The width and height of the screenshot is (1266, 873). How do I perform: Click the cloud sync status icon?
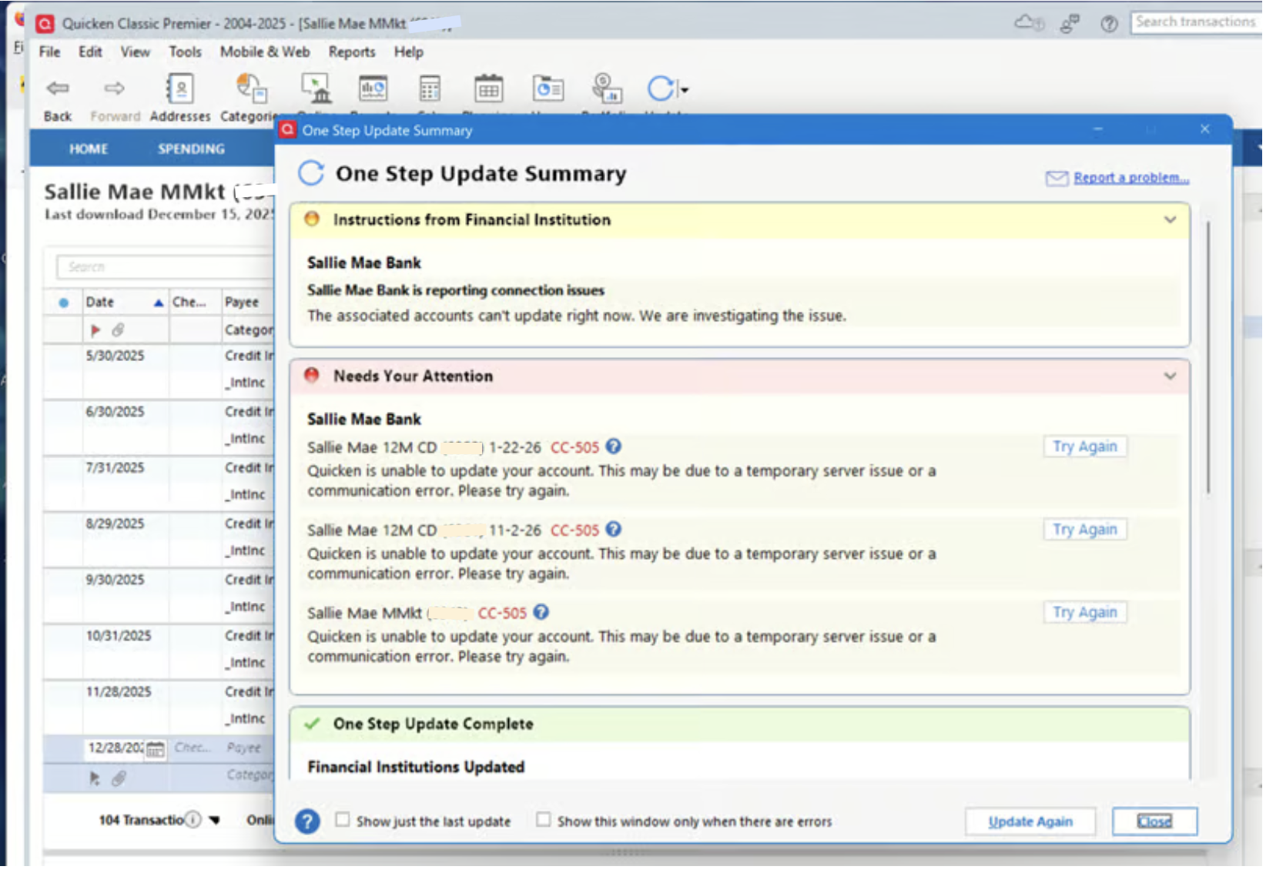(1030, 23)
